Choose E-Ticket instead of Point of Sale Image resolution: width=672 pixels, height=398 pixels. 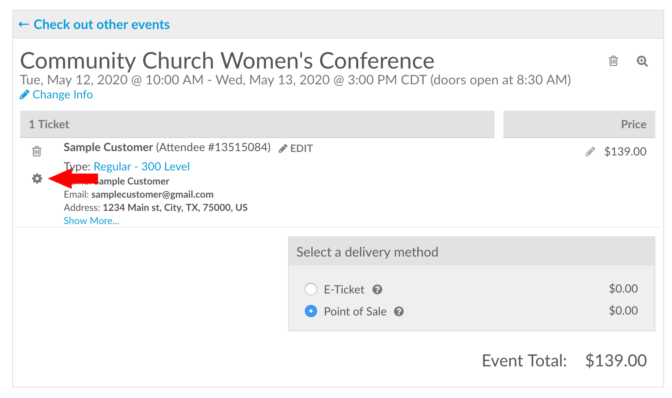coord(311,289)
